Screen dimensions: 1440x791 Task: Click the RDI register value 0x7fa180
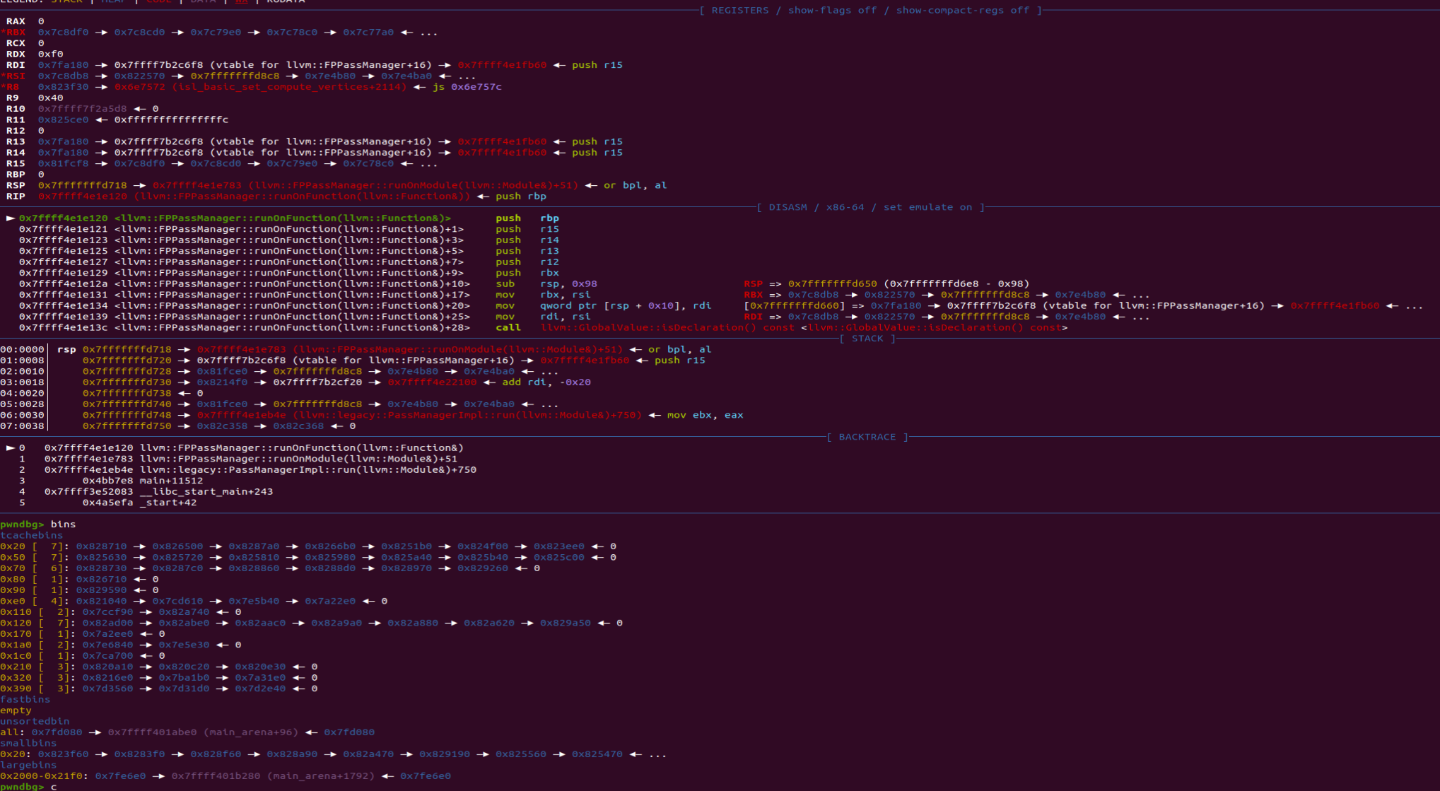[x=64, y=65]
